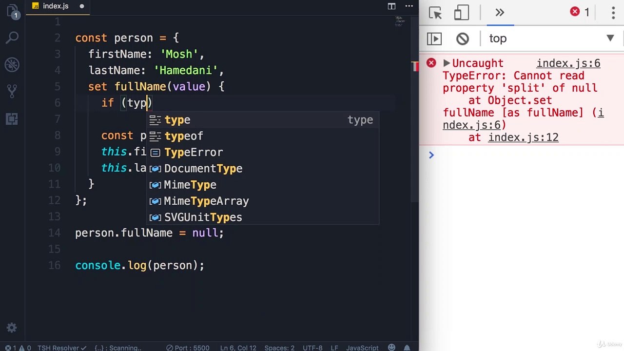Click line number 14 in gutter
This screenshot has height=351, width=624.
(54, 233)
